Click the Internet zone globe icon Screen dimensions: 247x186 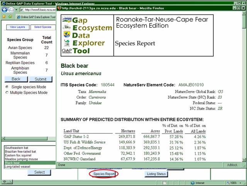(x=193, y=183)
